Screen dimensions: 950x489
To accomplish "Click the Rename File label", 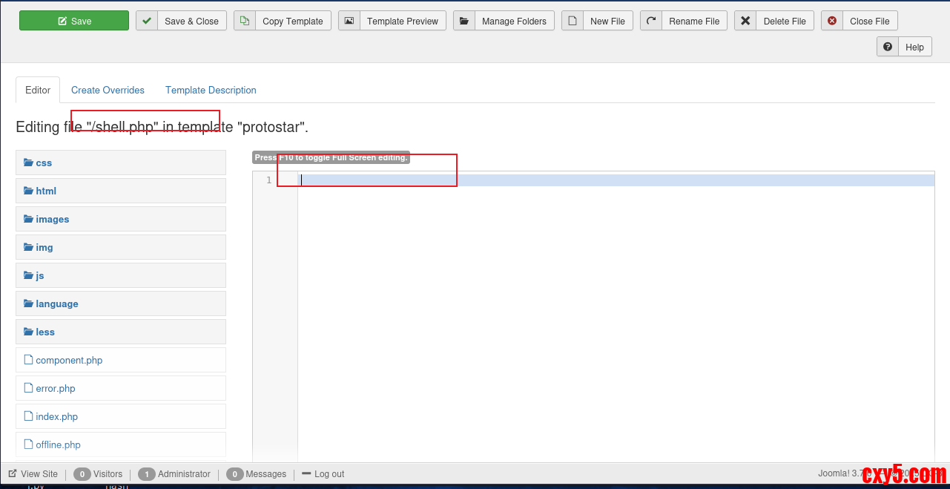I will coord(694,21).
